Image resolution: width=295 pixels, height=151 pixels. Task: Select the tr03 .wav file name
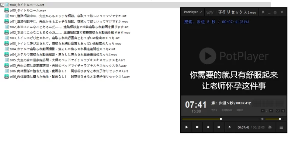click(66, 43)
